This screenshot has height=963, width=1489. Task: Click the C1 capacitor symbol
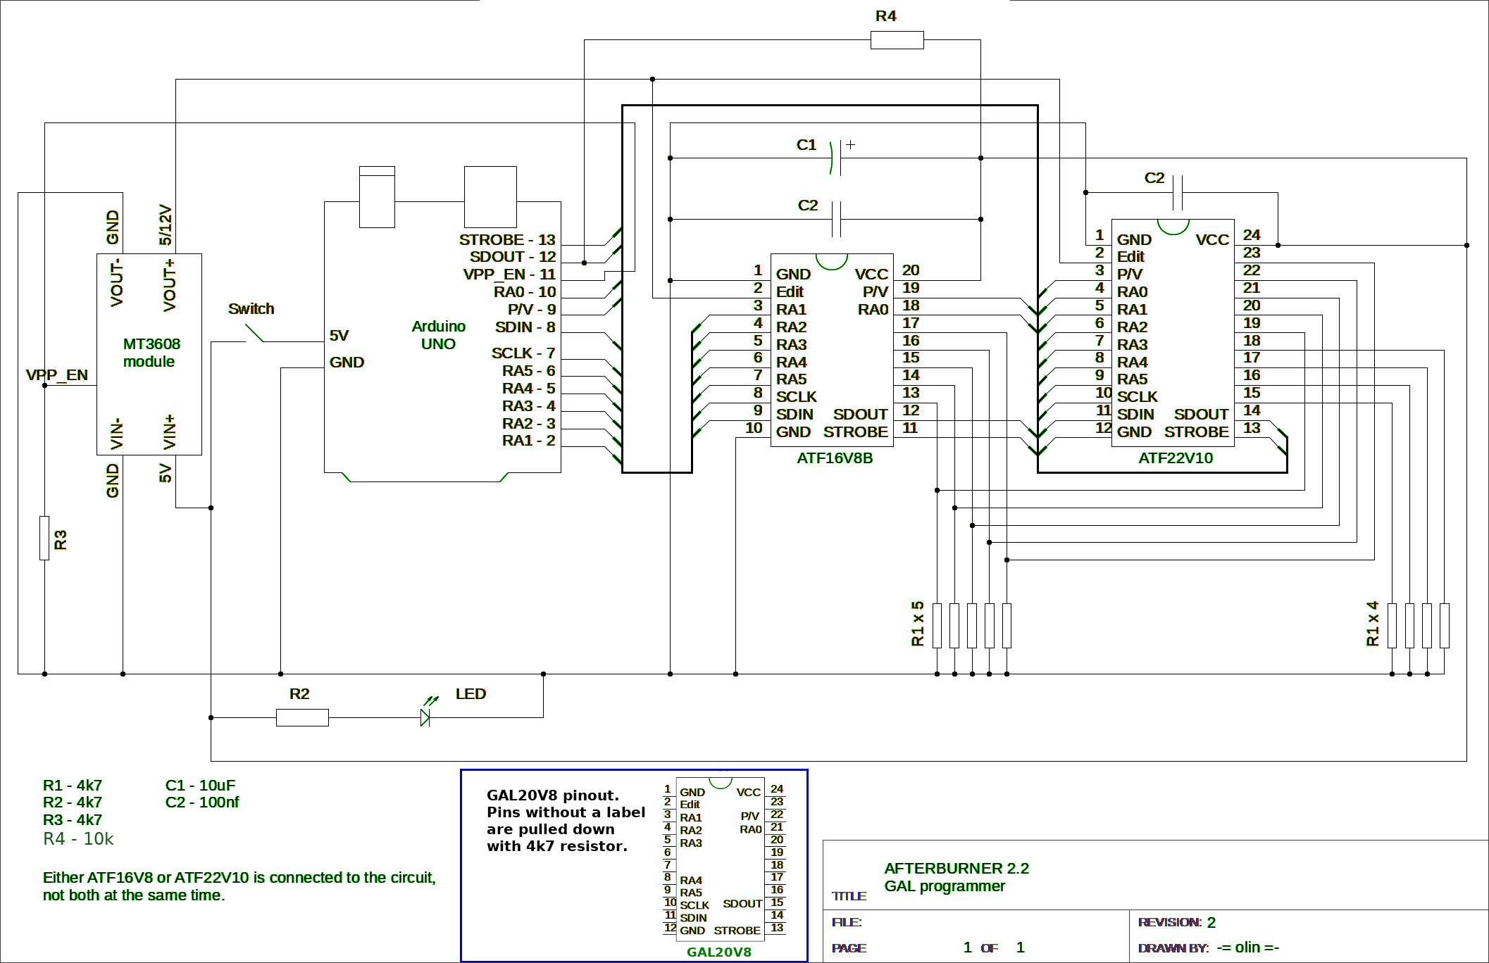pyautogui.click(x=835, y=158)
